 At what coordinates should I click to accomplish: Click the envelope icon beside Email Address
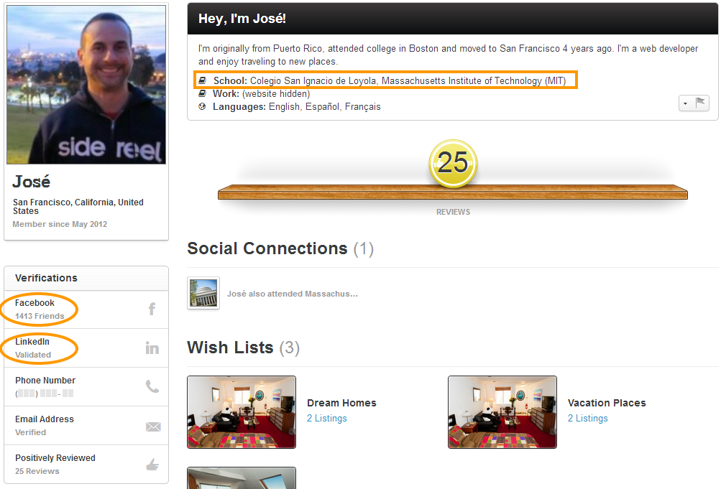[153, 427]
